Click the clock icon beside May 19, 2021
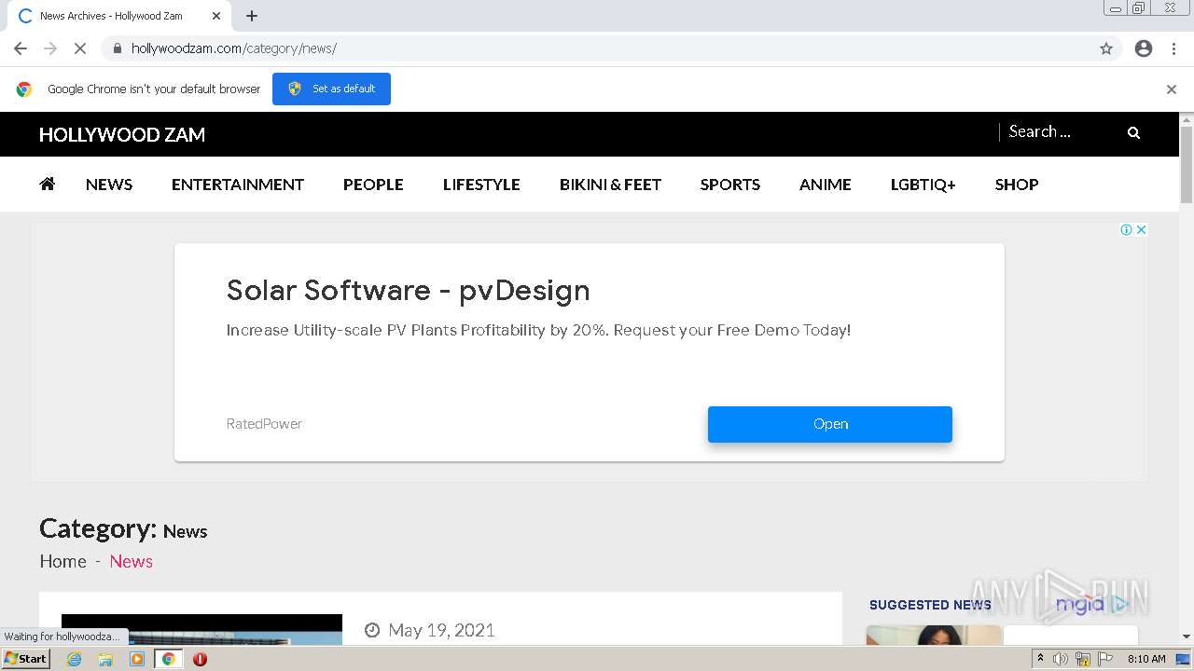Screen dimensions: 1194x671 point(372,631)
